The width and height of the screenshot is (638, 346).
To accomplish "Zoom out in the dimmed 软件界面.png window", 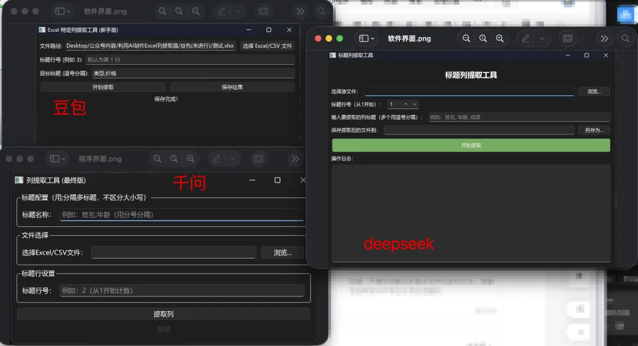I will tap(162, 11).
